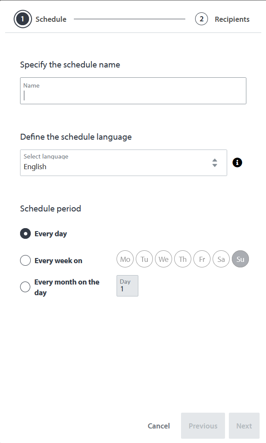Toggle the Monday day button
Image resolution: width=266 pixels, height=443 pixels.
point(125,259)
